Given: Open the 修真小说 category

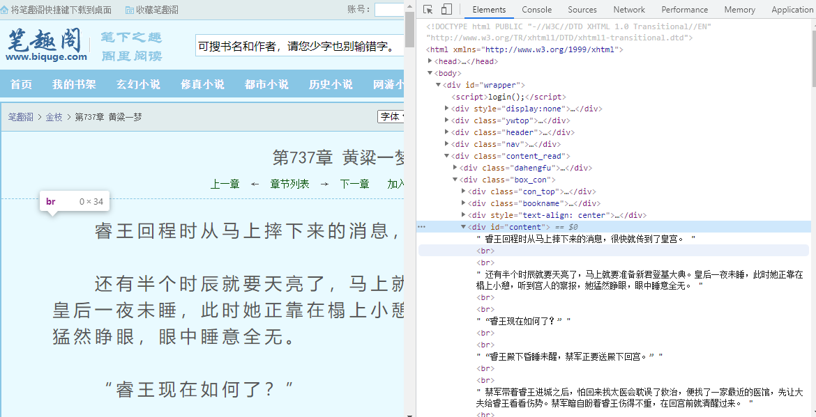Looking at the screenshot, I should 202,84.
